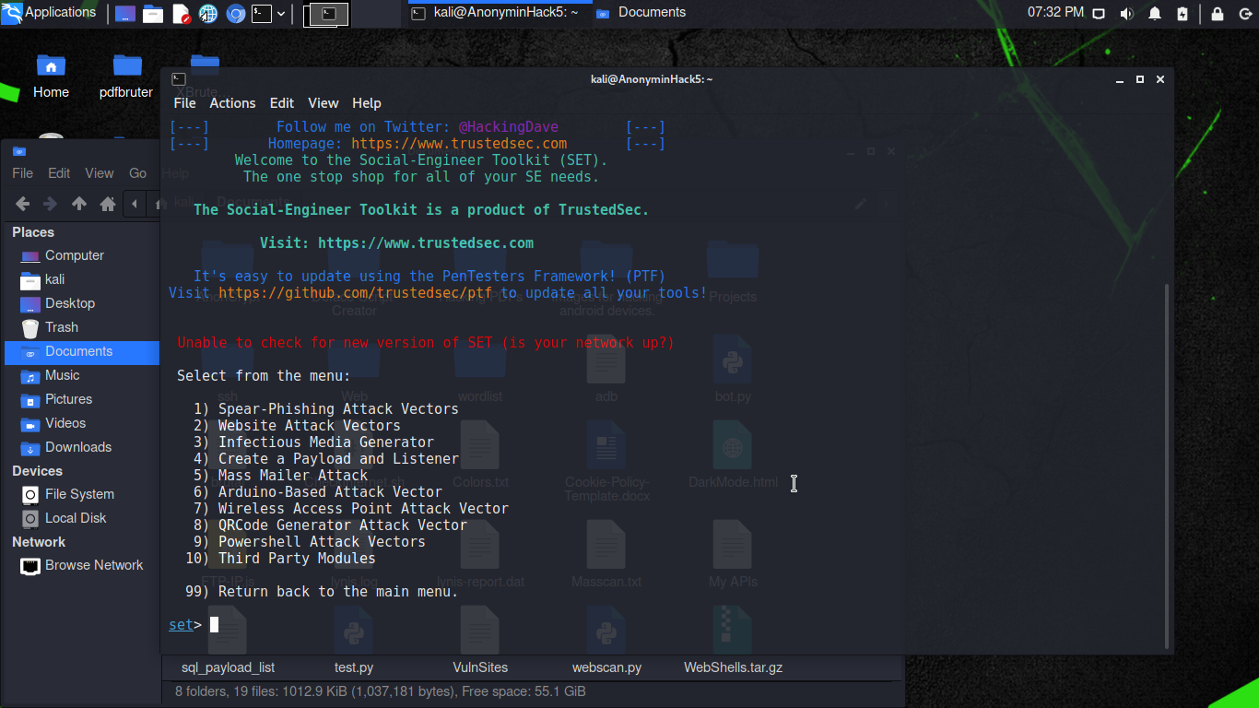Open Music in Places sidebar
Viewport: 1259px width, 708px height.
coord(82,375)
